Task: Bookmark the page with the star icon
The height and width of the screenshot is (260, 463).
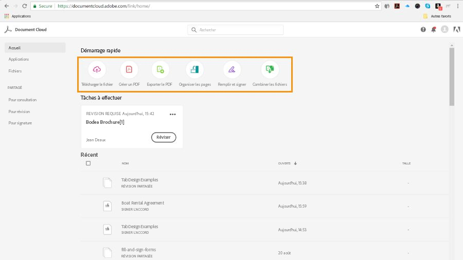Action: point(377,6)
